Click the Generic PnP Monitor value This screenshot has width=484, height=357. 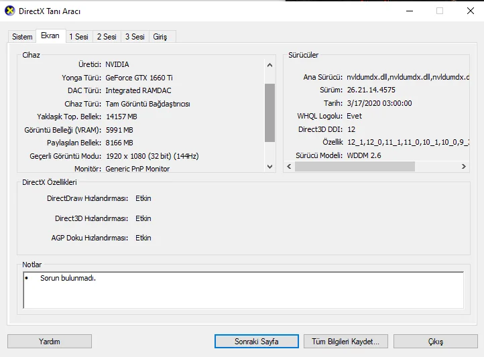click(137, 169)
